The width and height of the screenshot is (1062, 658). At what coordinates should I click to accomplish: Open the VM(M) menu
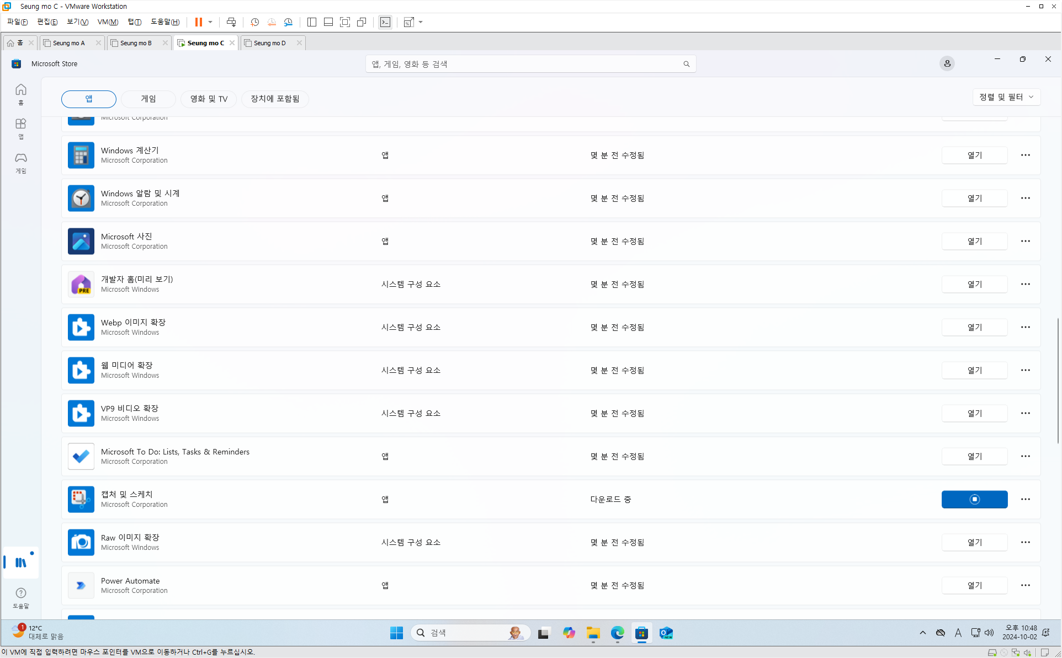click(108, 22)
